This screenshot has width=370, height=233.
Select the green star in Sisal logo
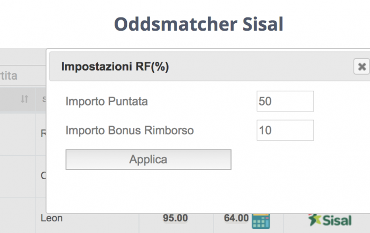click(314, 220)
